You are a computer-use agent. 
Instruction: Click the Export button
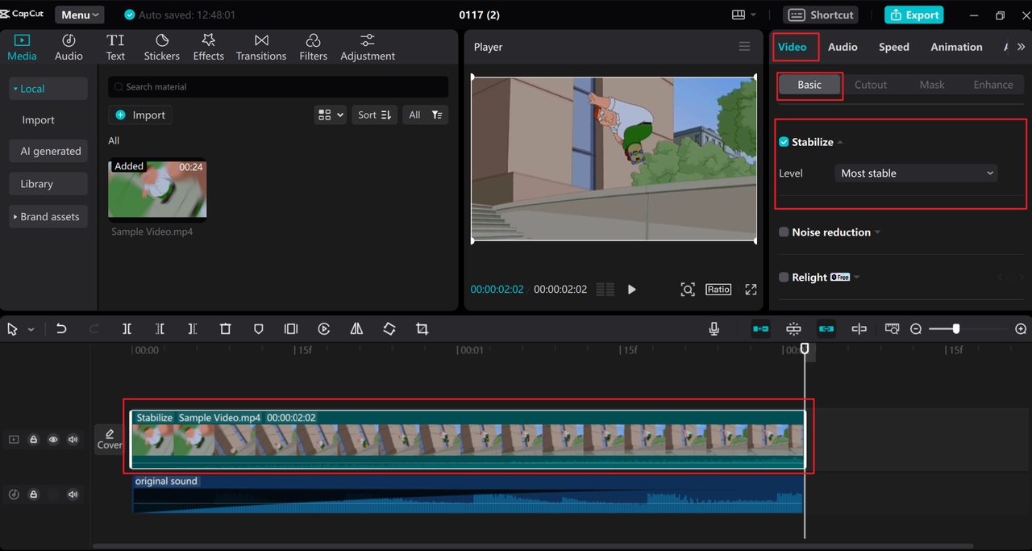(913, 15)
